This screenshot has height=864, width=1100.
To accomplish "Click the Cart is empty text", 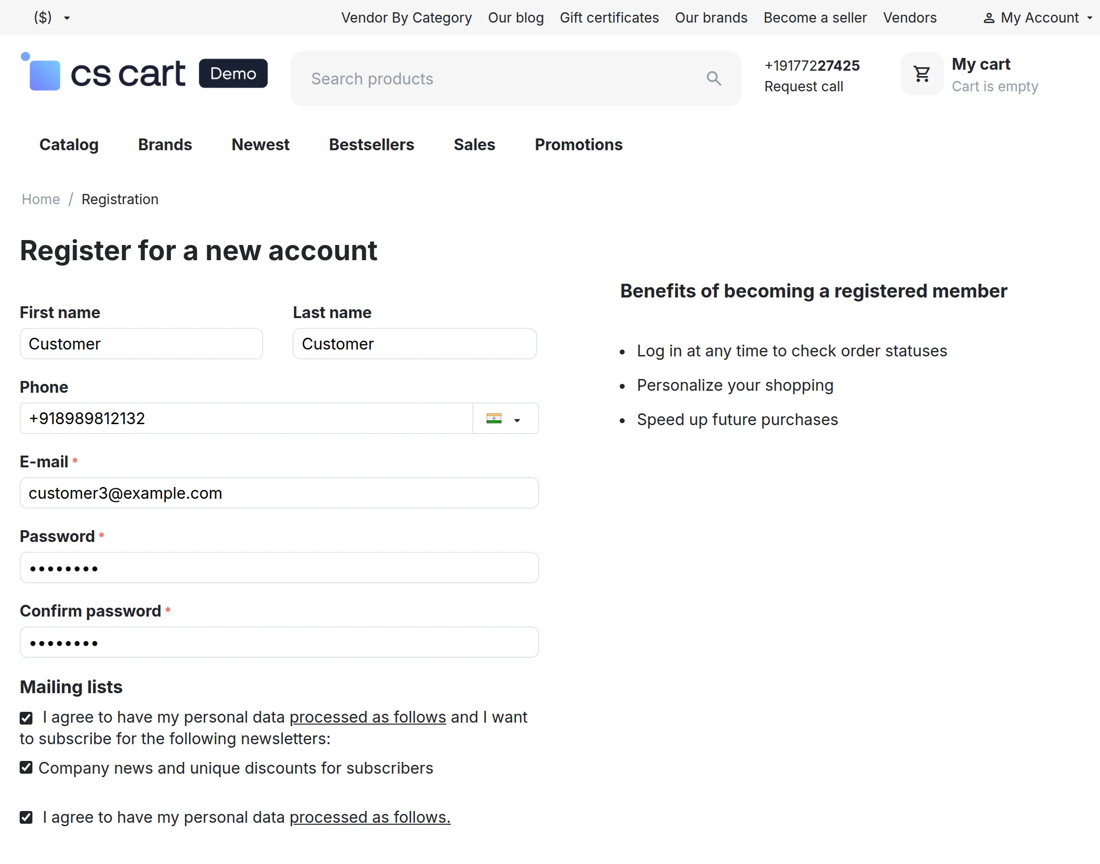I will [995, 86].
